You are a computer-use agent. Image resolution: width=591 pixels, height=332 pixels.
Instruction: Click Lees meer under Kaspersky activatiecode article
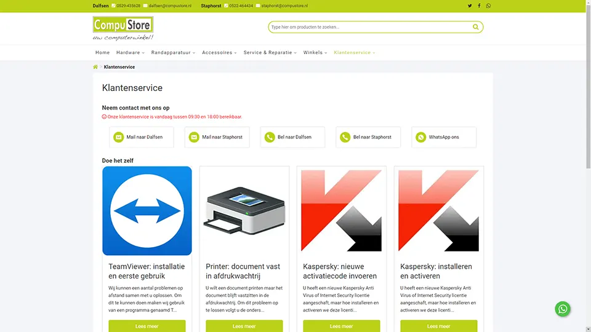pos(342,326)
